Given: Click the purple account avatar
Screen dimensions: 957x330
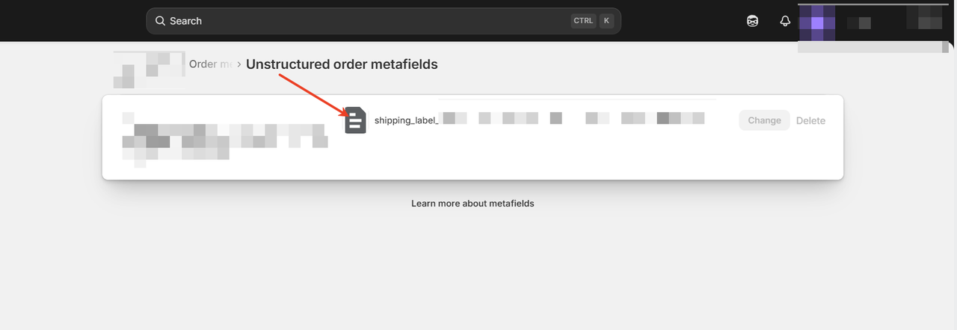Looking at the screenshot, I should [816, 22].
